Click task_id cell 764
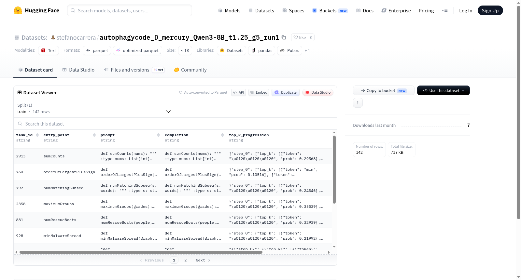 click(x=27, y=172)
